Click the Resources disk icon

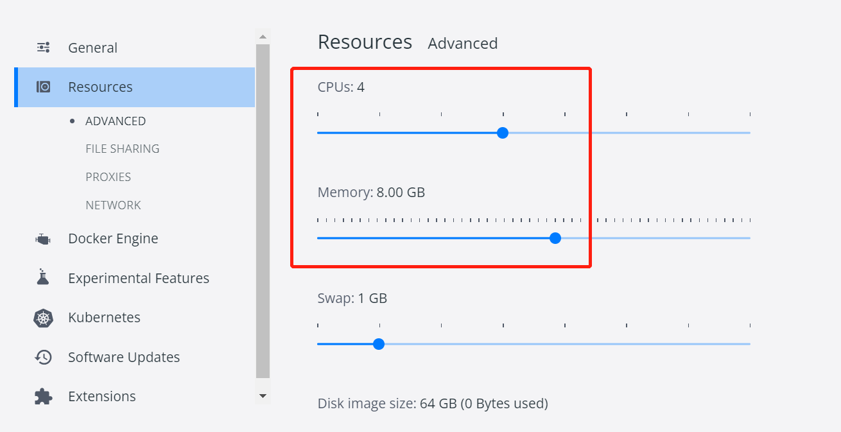(43, 87)
